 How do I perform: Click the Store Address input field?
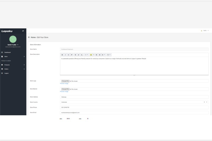134,97
